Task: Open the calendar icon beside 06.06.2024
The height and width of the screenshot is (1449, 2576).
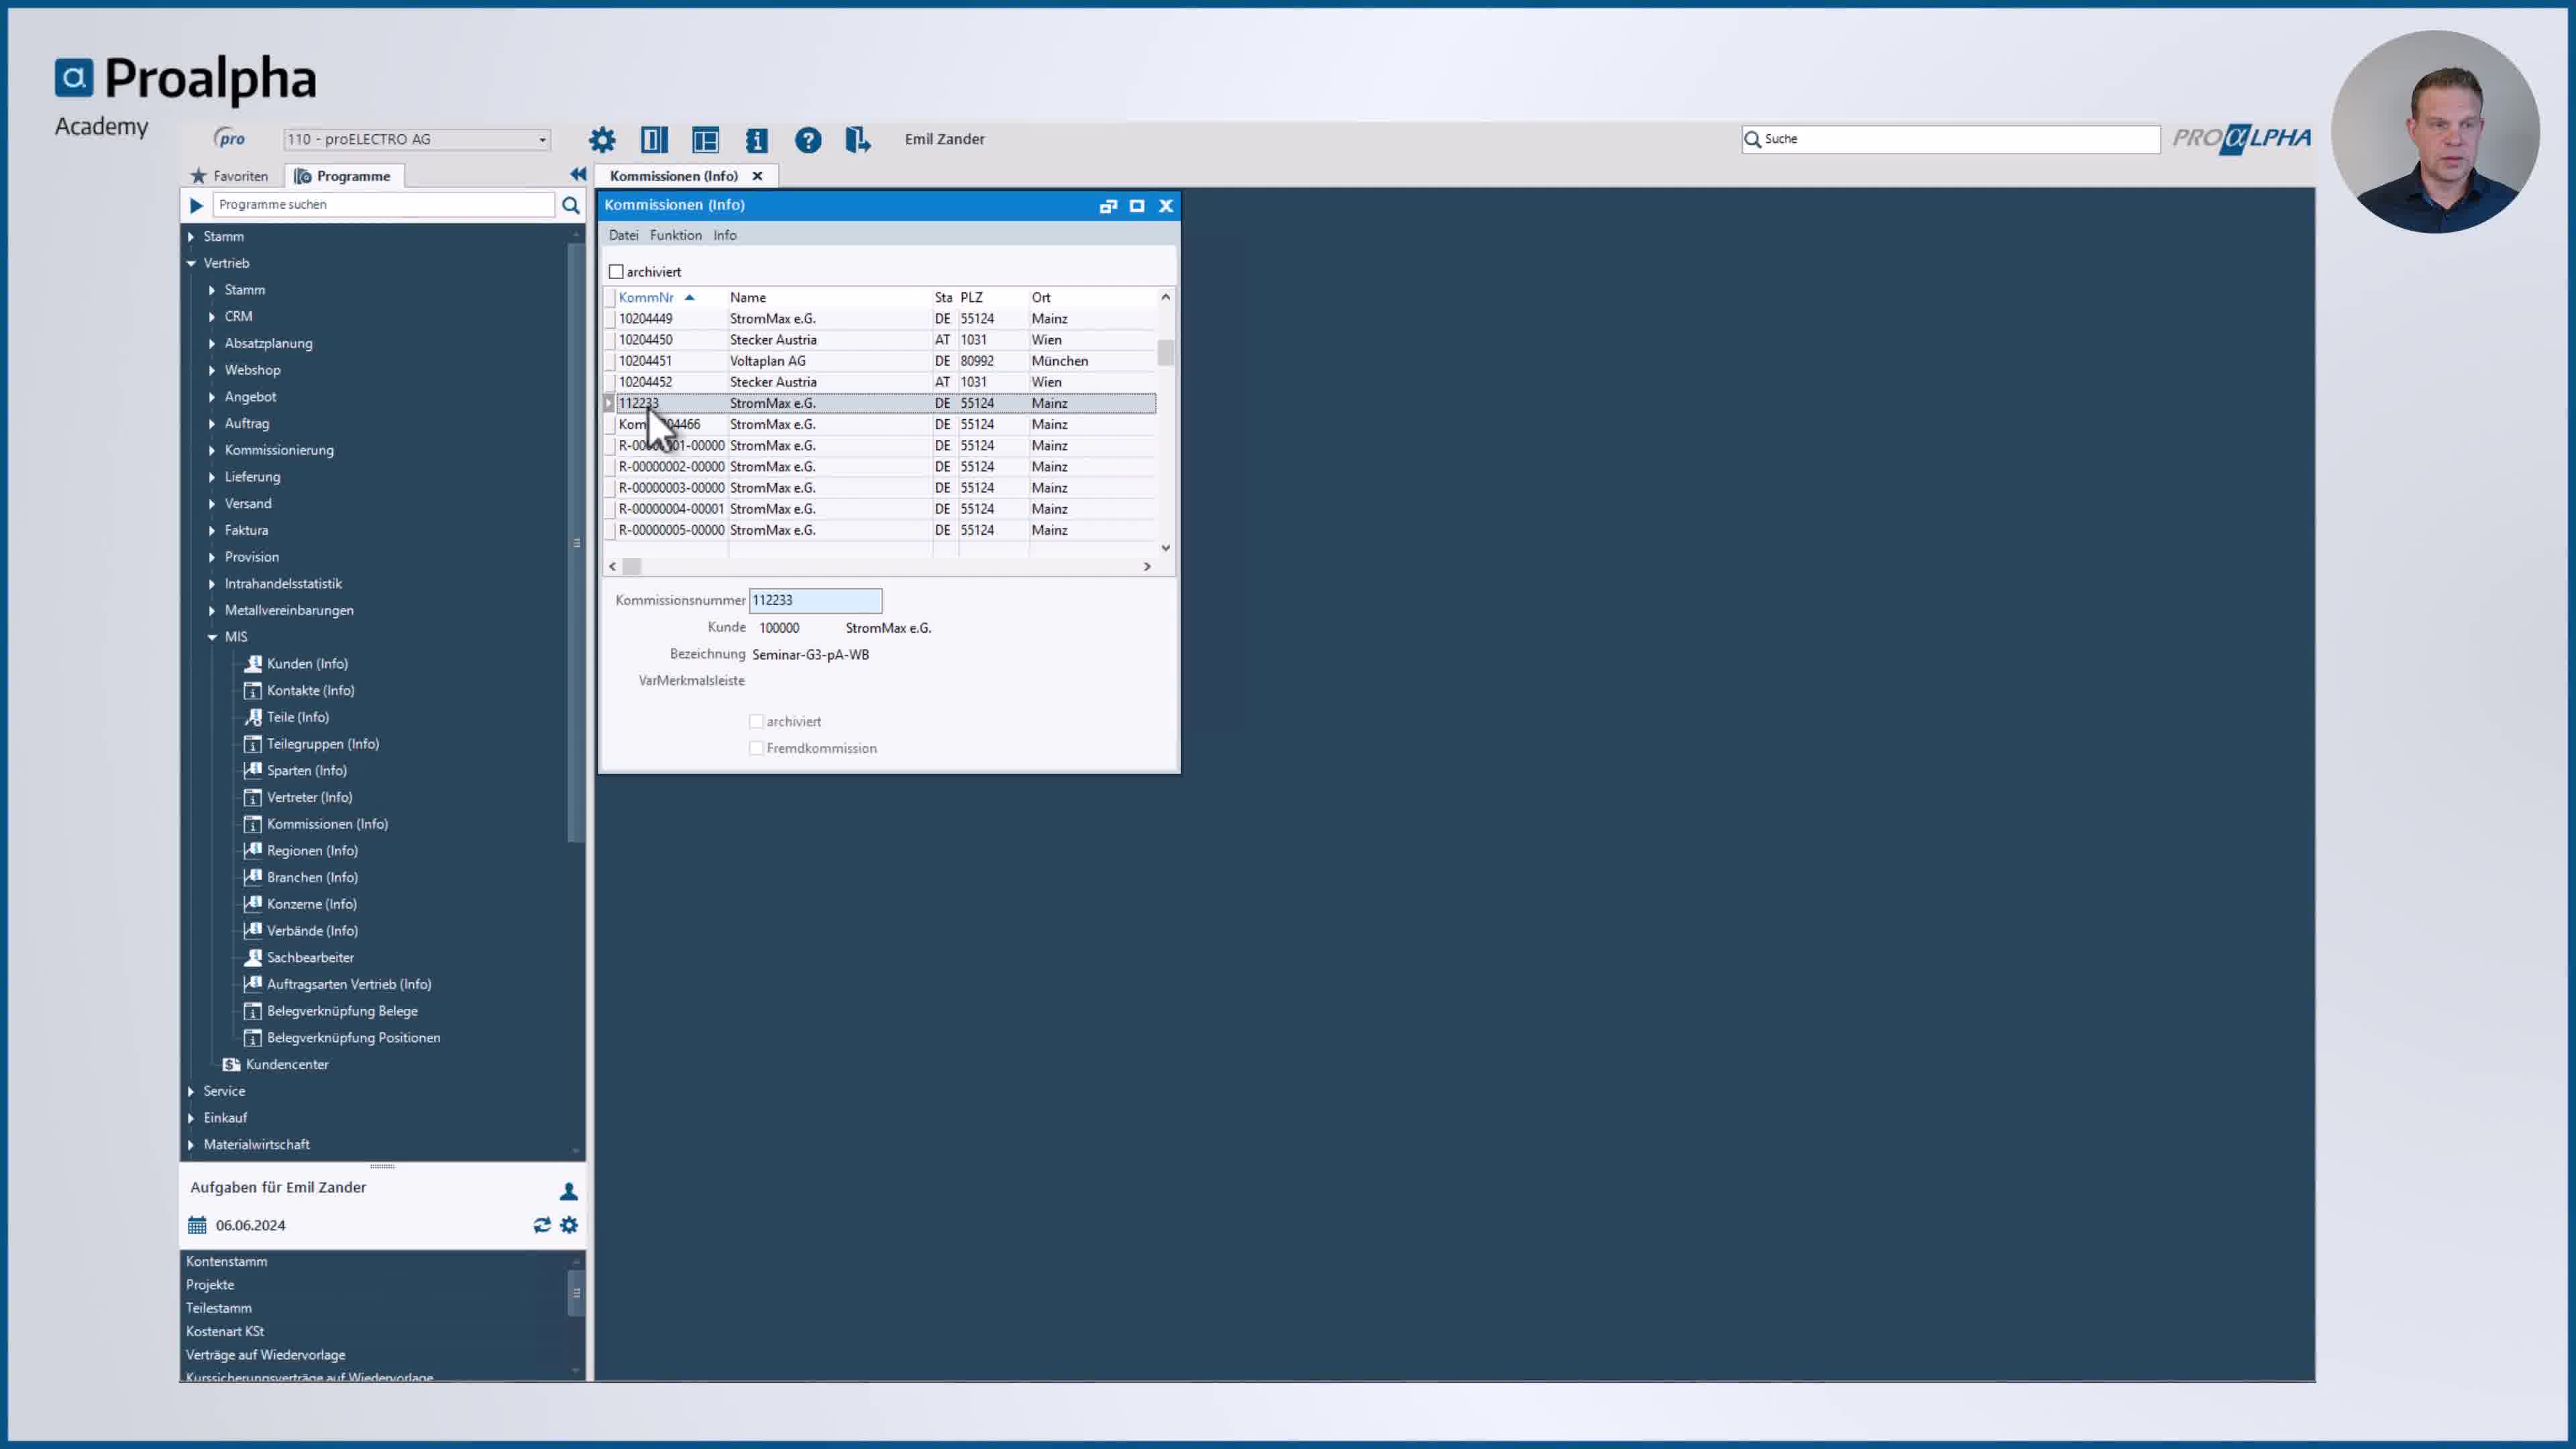Action: [x=197, y=1225]
